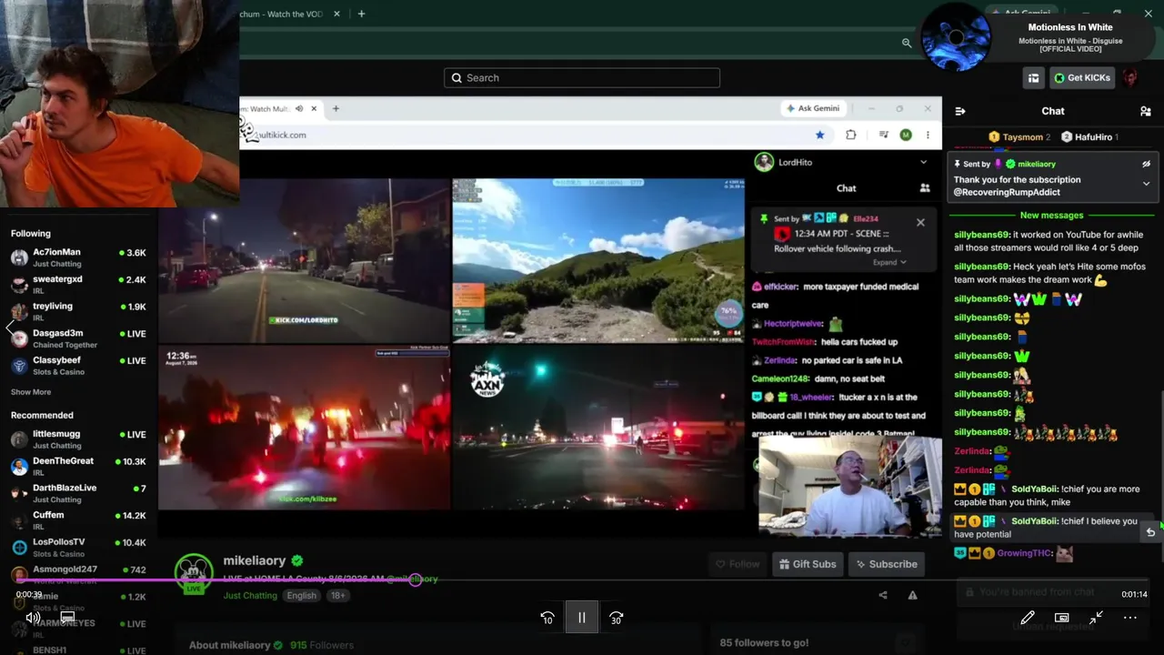This screenshot has width=1164, height=655.
Task: Open the three-dot more options in player
Action: 1130,618
